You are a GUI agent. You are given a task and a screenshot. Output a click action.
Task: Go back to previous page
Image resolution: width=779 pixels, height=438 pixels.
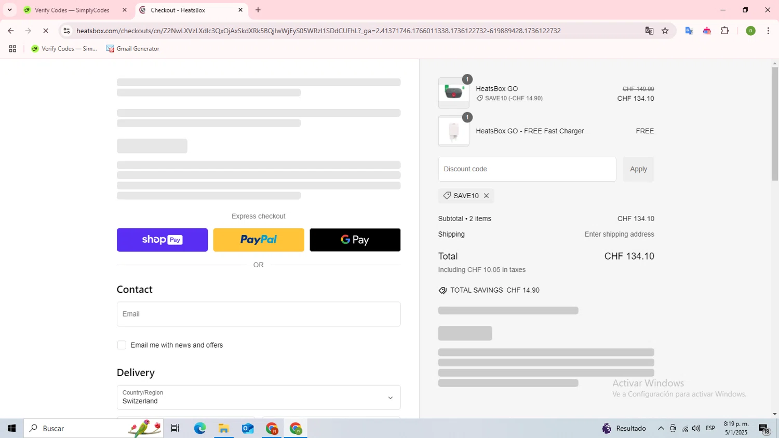11,31
